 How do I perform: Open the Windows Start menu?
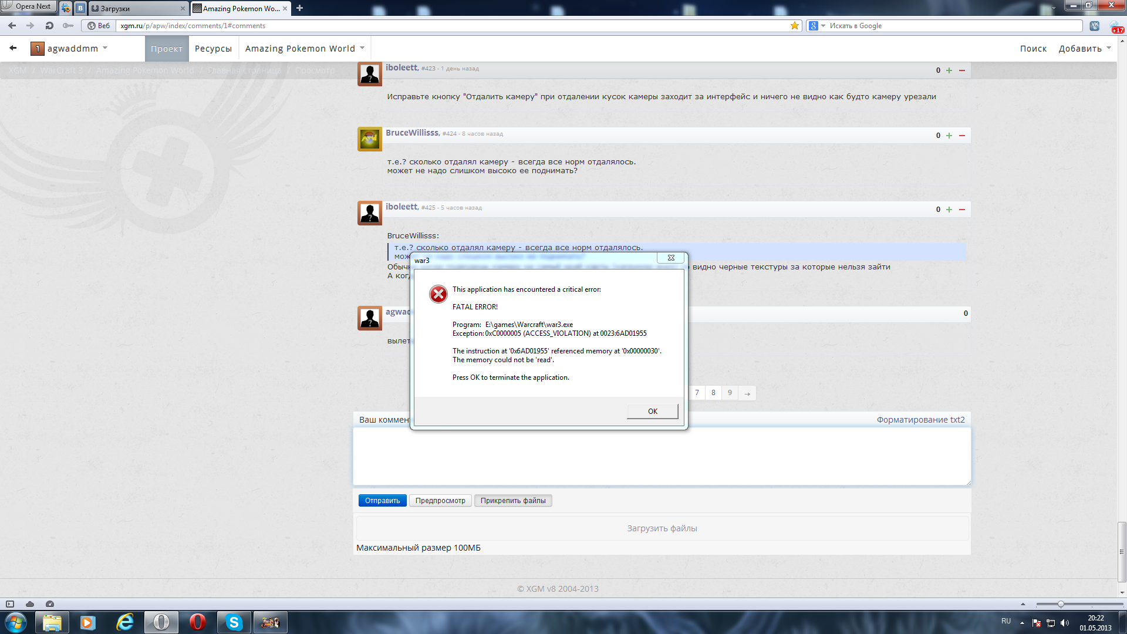[16, 622]
